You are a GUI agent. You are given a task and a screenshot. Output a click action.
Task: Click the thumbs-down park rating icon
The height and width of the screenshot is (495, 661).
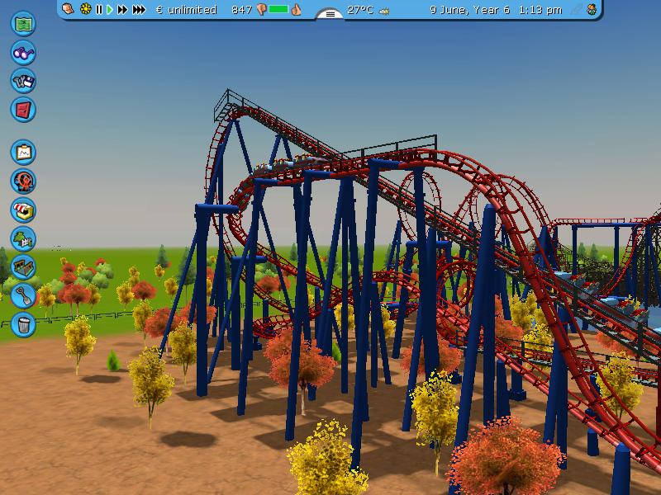coord(262,9)
